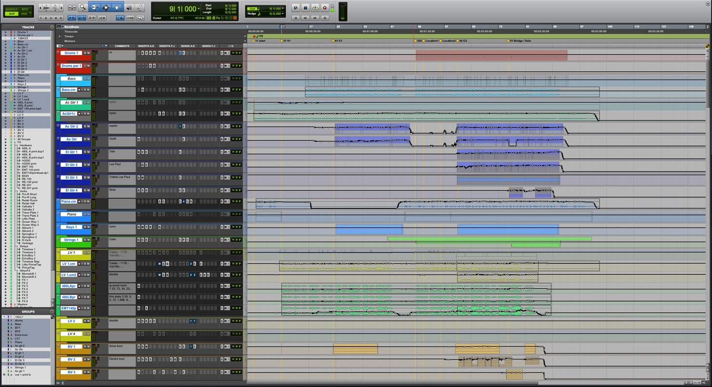Click the I / O column header
The image size is (712, 387).
(x=230, y=46)
